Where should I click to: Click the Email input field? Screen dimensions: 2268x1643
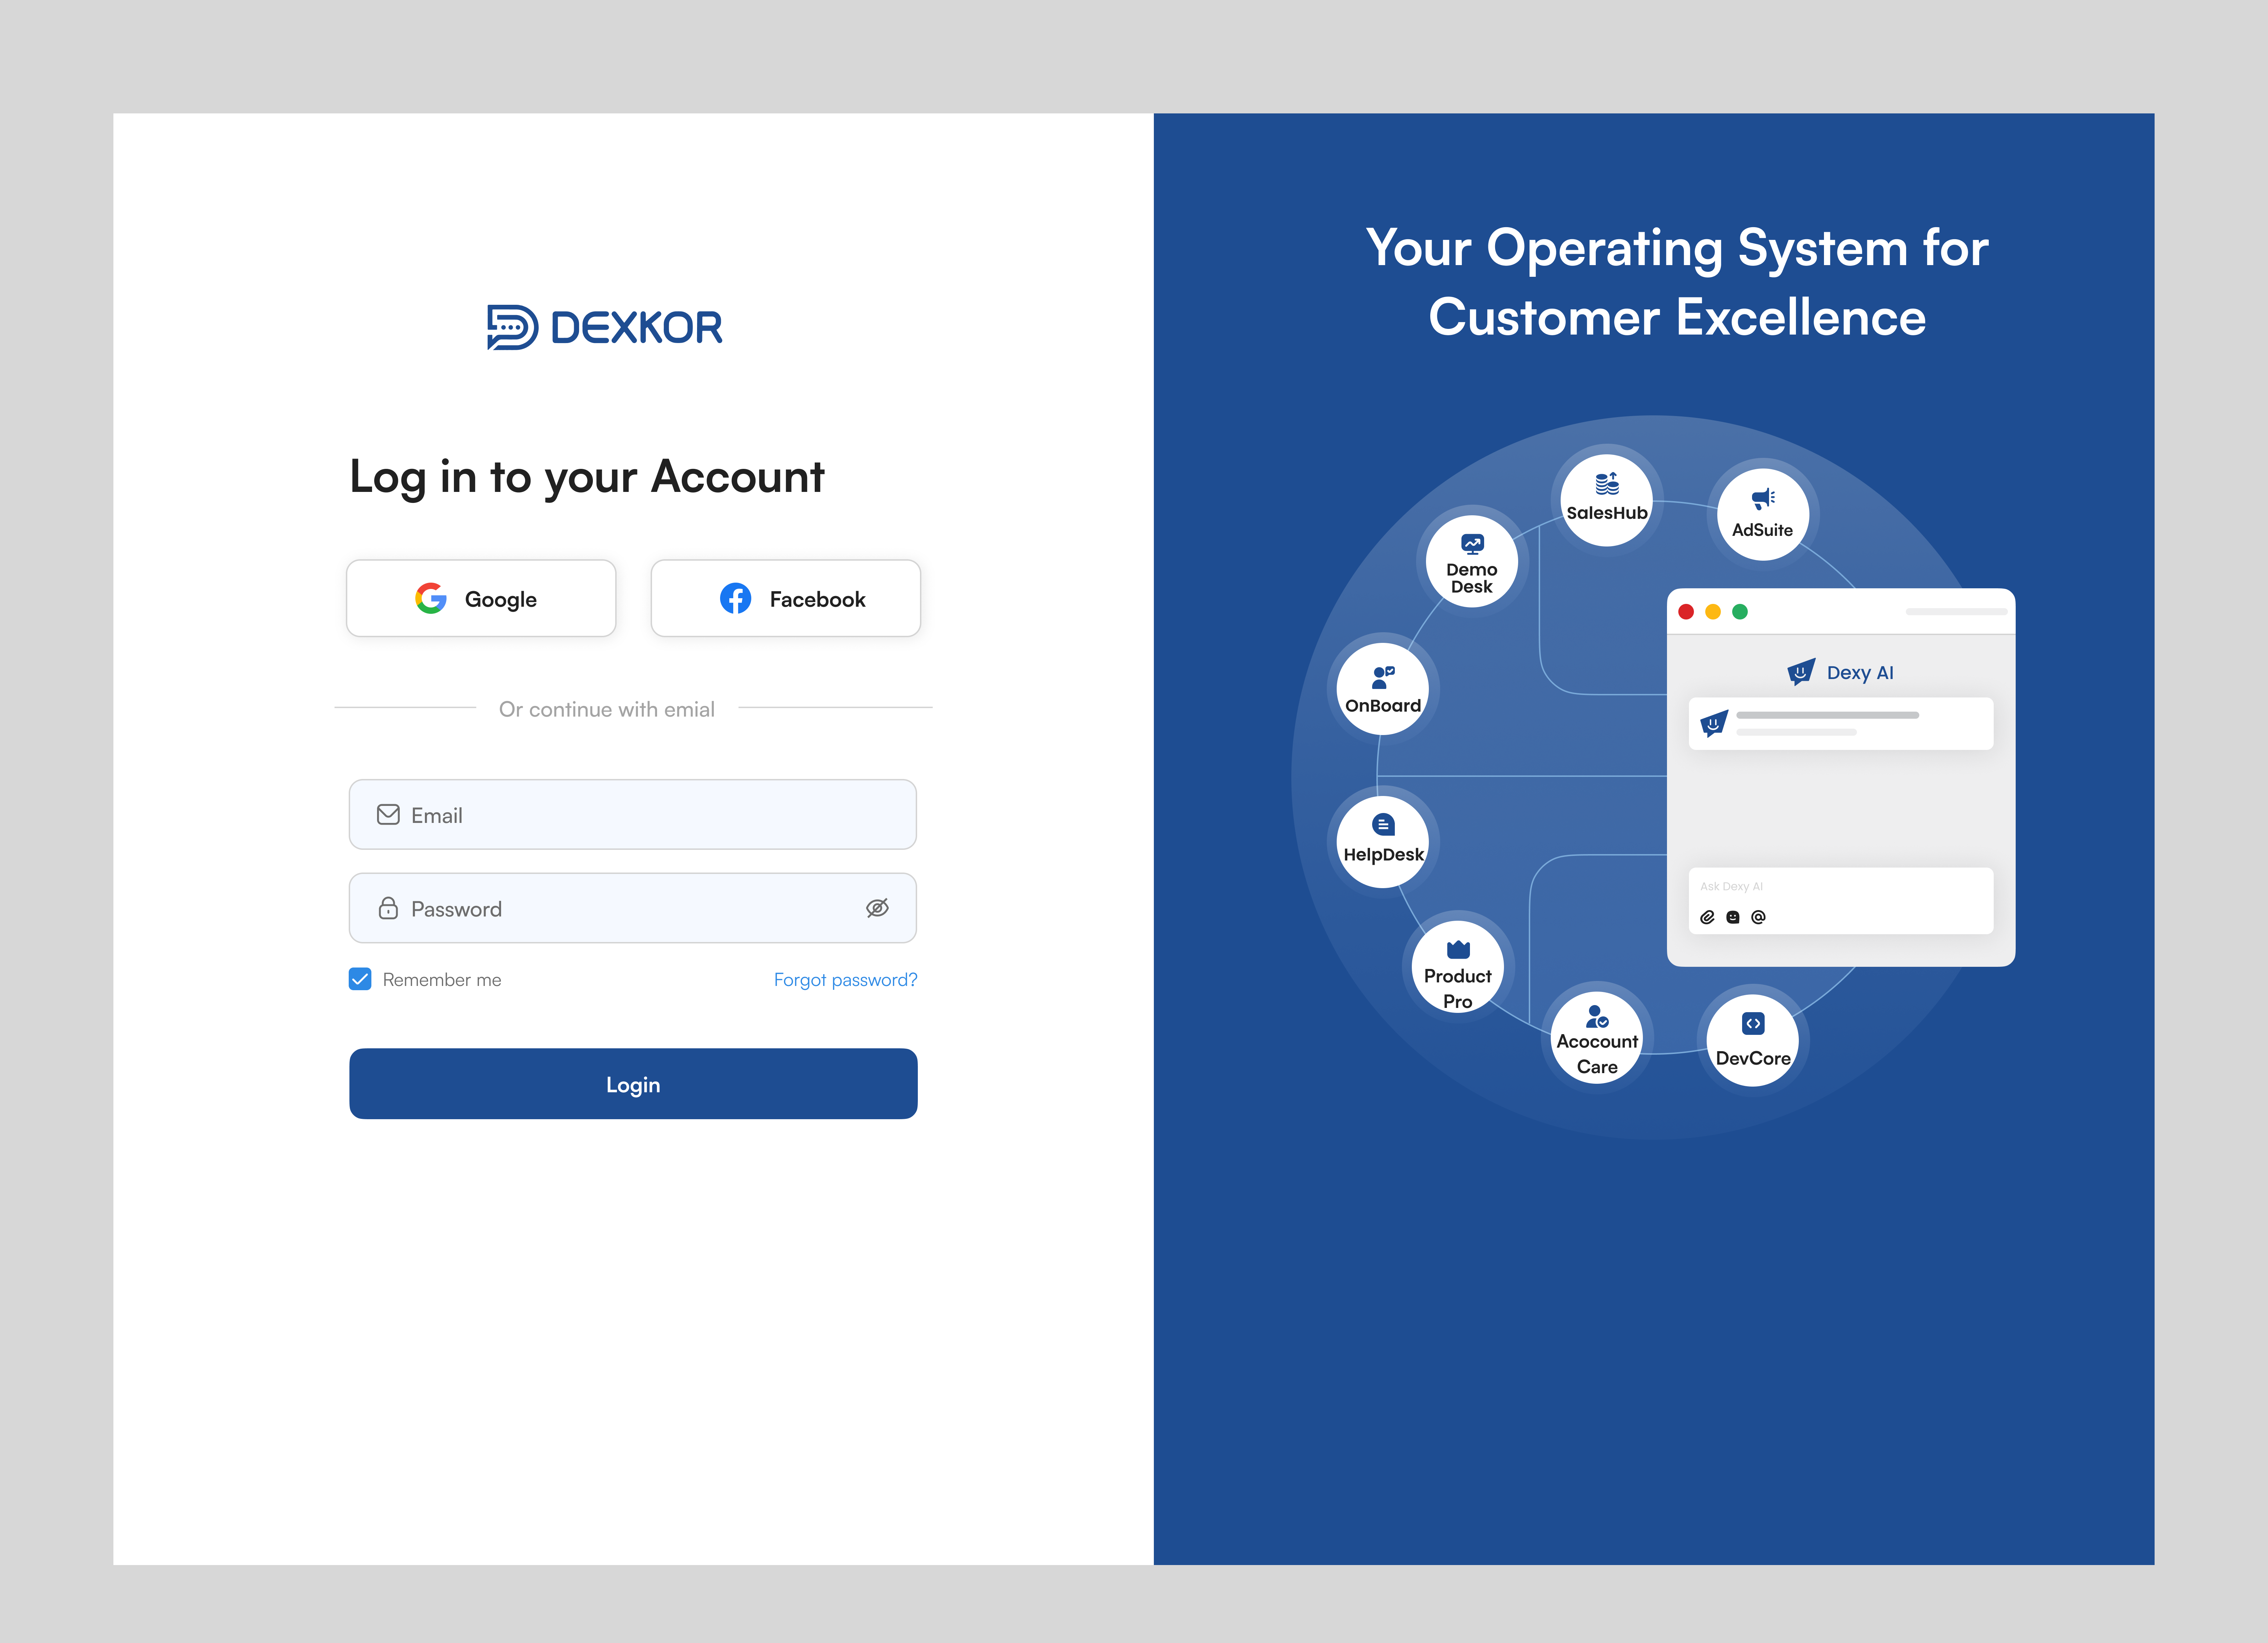[632, 814]
